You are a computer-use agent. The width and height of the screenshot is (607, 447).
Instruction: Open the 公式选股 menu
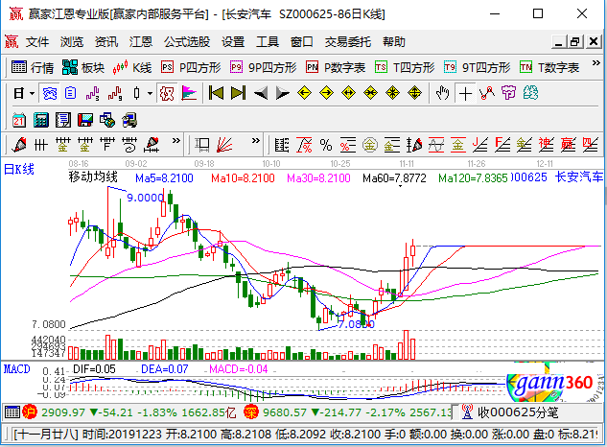point(187,42)
